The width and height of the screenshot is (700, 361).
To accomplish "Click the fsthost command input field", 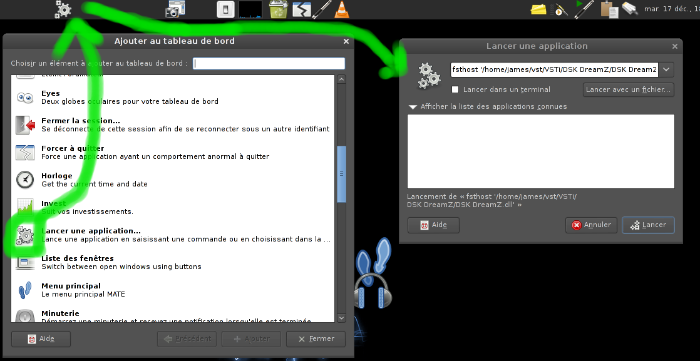I will point(555,69).
